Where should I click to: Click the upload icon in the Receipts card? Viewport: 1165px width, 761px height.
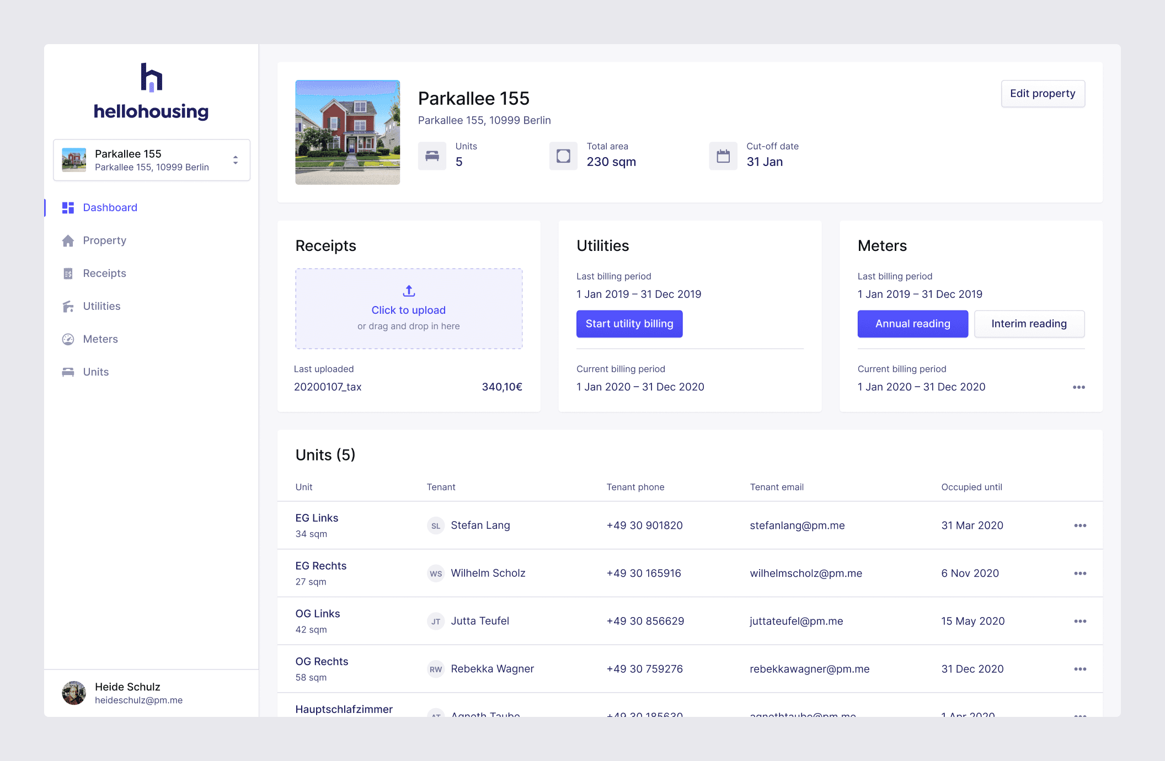408,292
